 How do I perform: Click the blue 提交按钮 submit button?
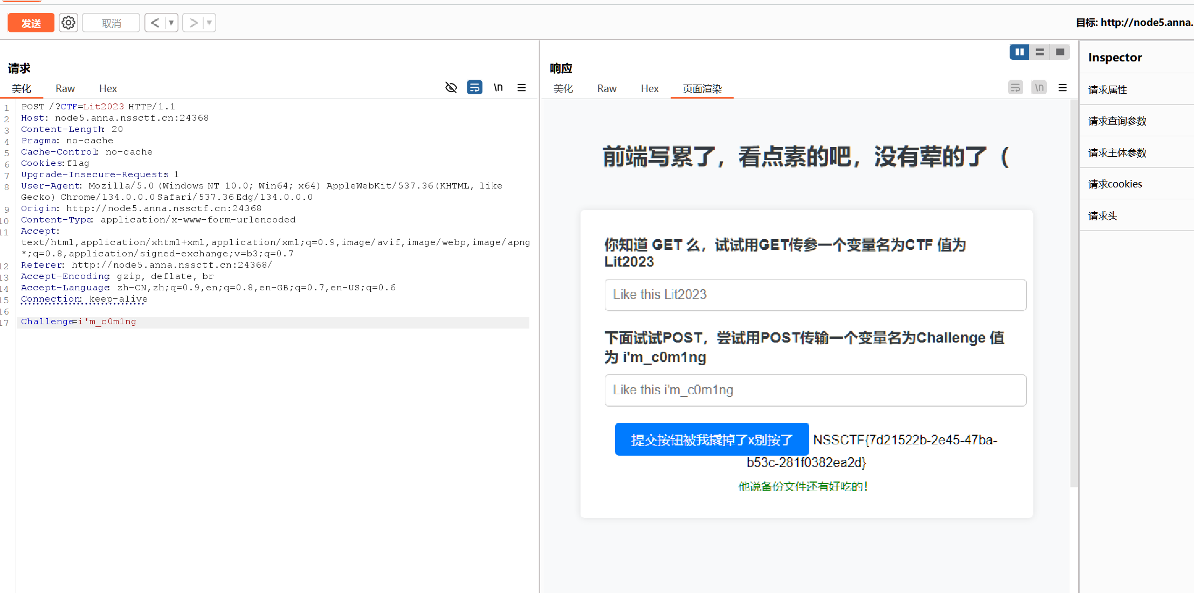tap(712, 439)
